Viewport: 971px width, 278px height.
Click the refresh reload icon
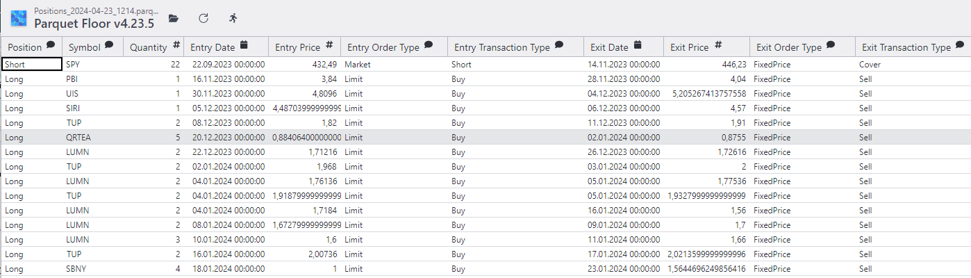(204, 18)
